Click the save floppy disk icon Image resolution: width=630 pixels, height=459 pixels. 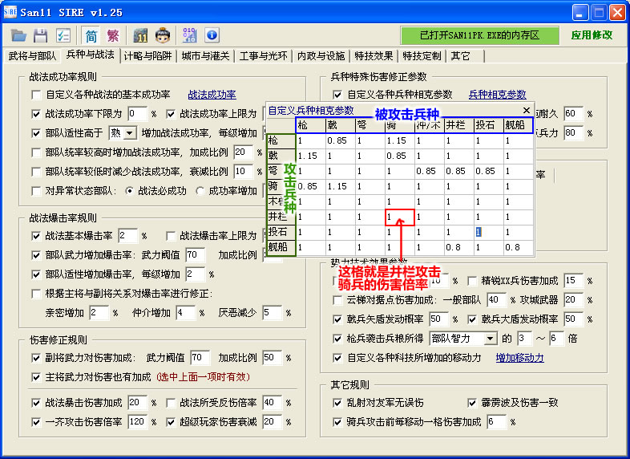click(x=40, y=35)
